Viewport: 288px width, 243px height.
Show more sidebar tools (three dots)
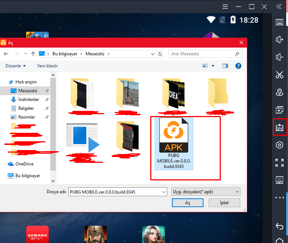(x=279, y=198)
